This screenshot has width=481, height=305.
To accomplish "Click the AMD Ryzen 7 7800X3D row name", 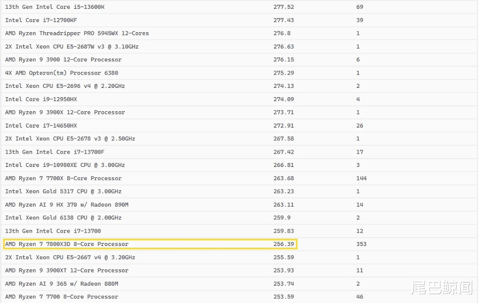I will (x=67, y=244).
